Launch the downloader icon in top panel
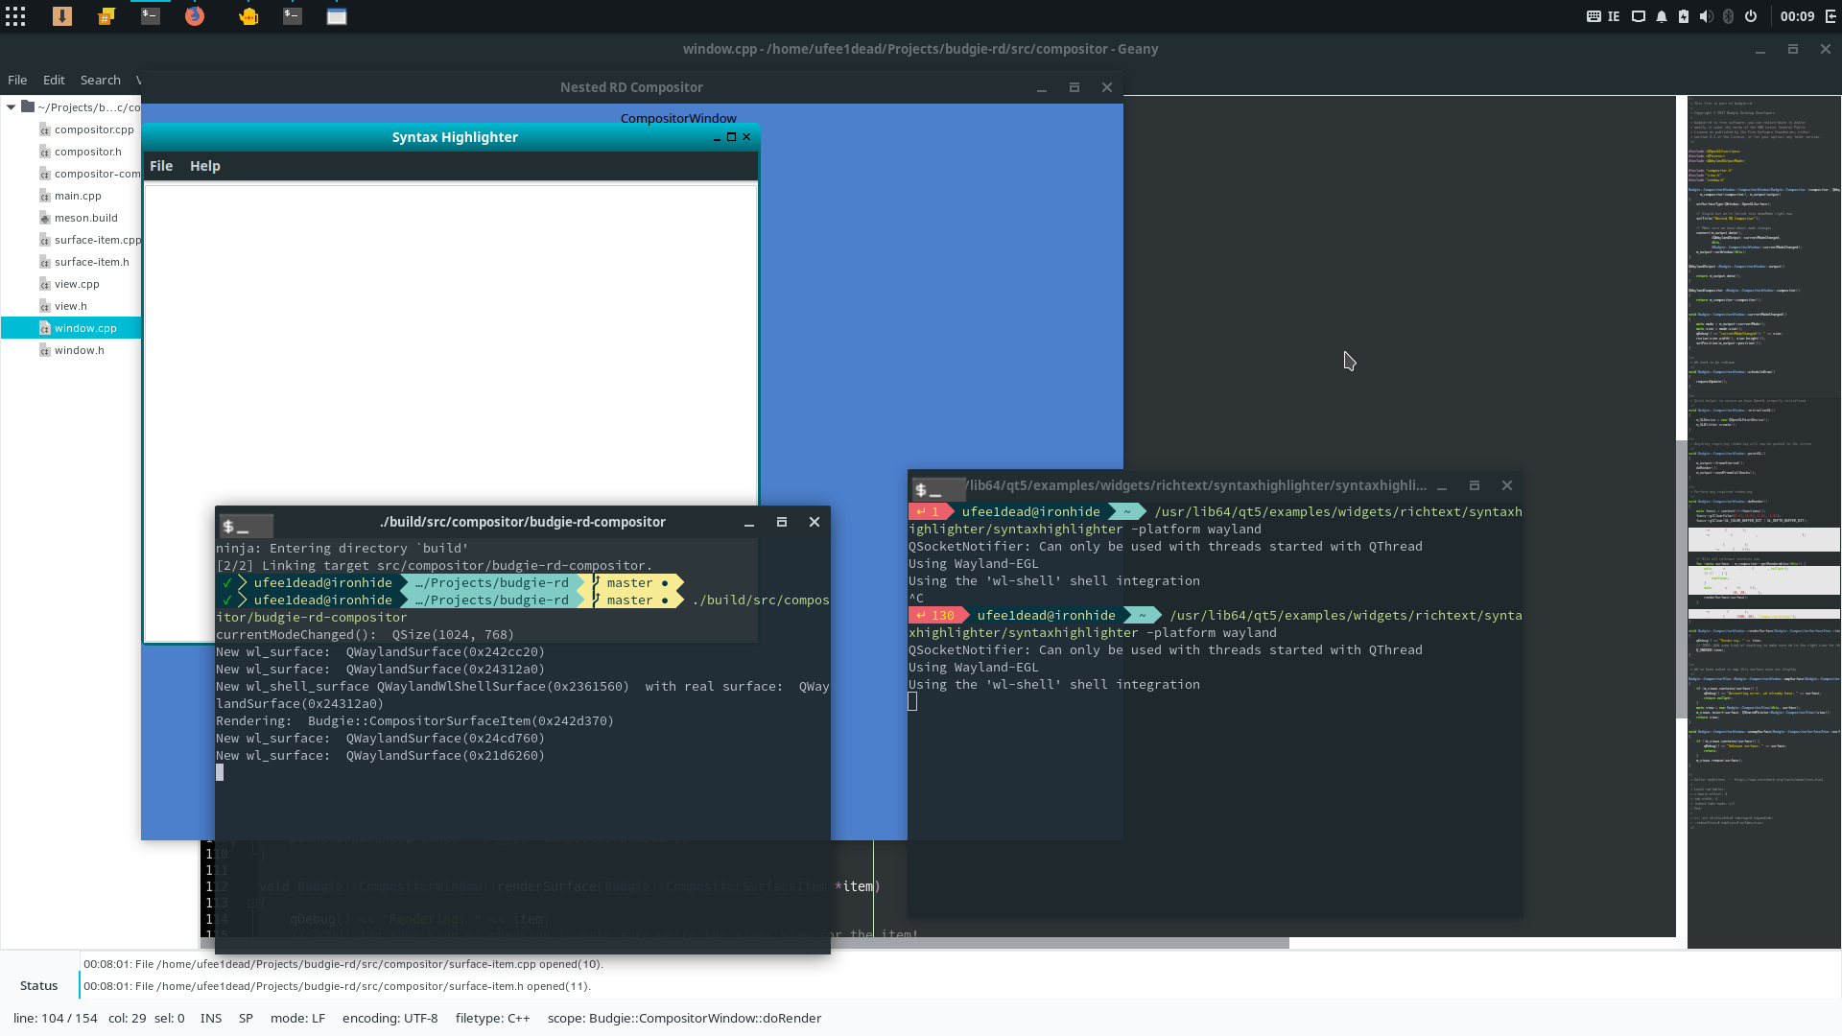 (x=62, y=16)
